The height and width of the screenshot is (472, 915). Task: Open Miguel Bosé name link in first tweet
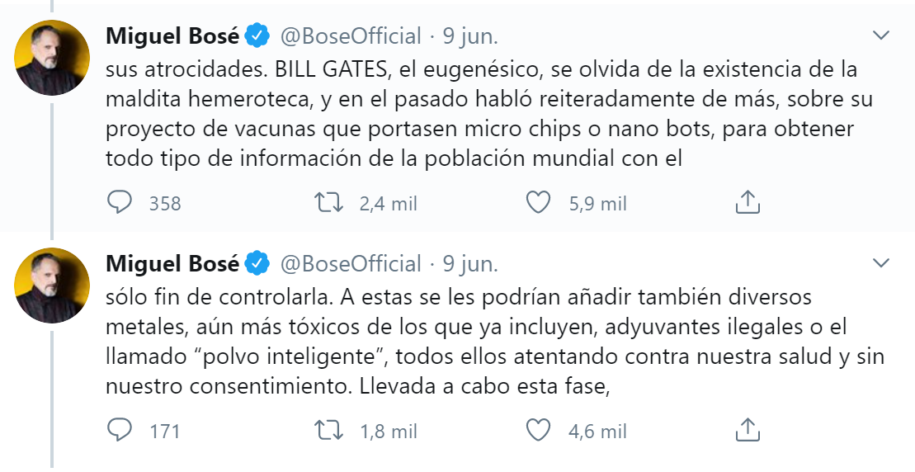click(x=172, y=35)
